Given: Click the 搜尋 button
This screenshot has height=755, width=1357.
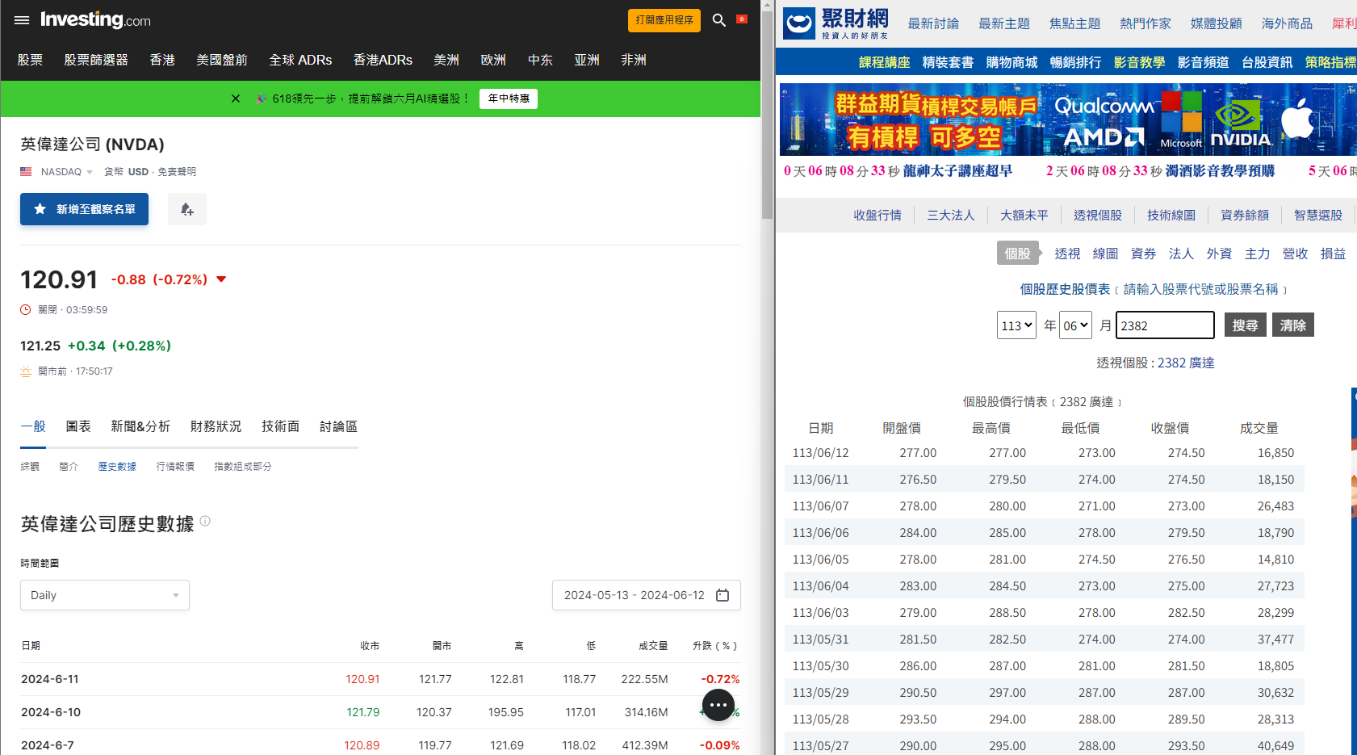Looking at the screenshot, I should pyautogui.click(x=1245, y=325).
